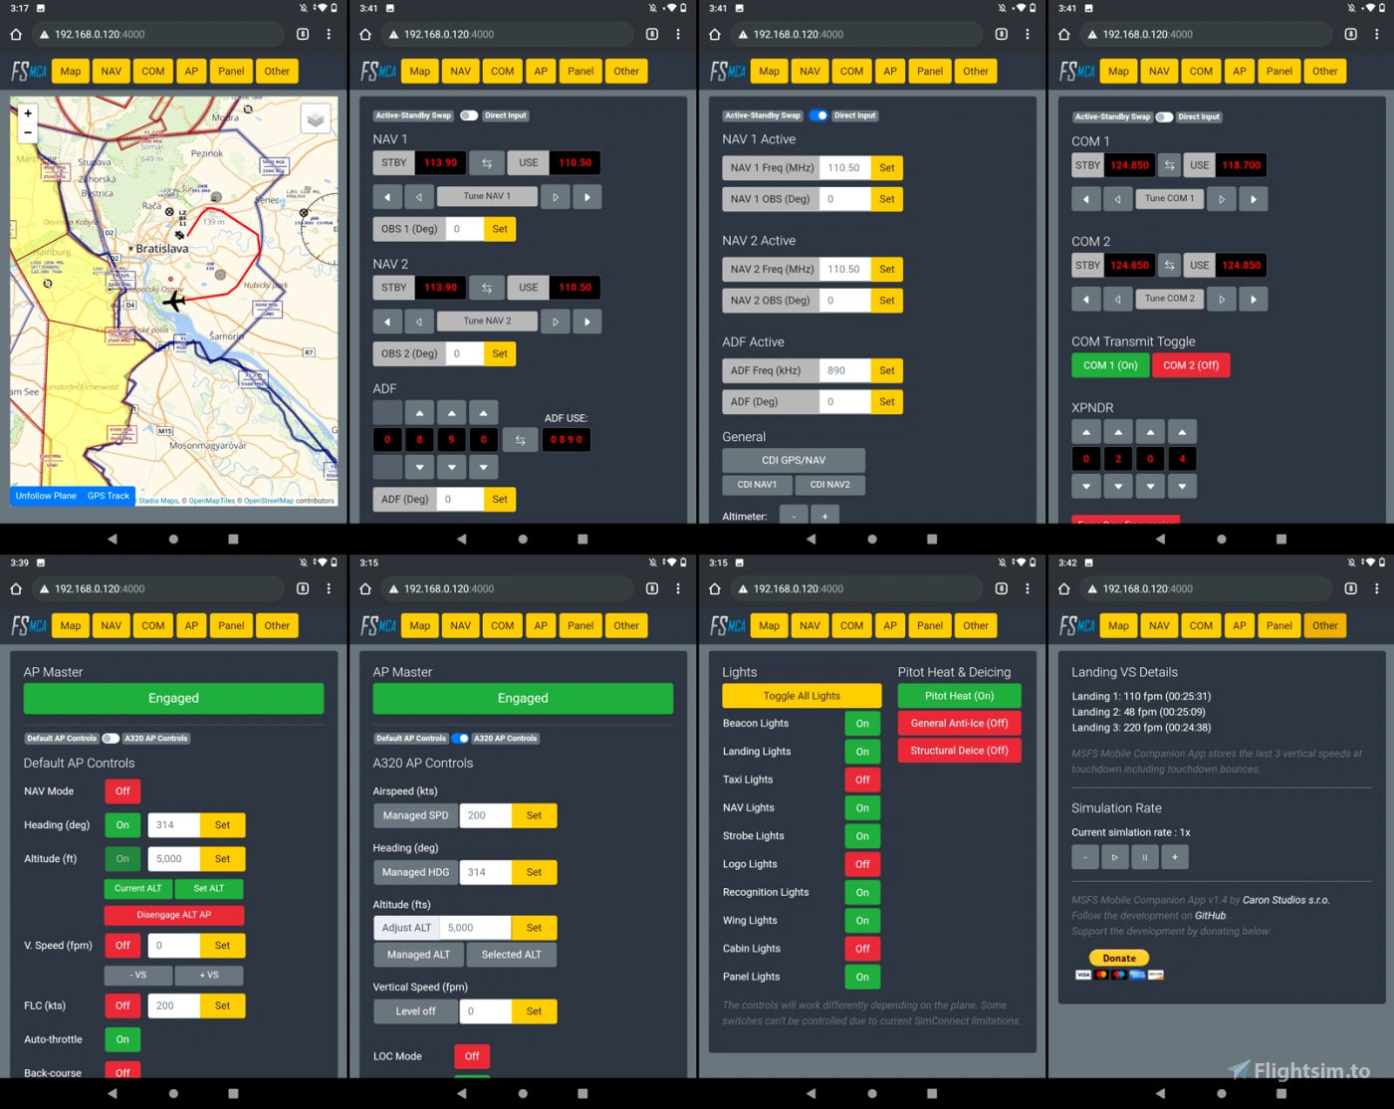The width and height of the screenshot is (1394, 1109).
Task: Click the simulation rate play button
Action: click(x=1115, y=857)
